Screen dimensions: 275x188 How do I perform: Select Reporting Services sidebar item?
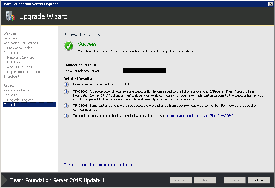21,57
